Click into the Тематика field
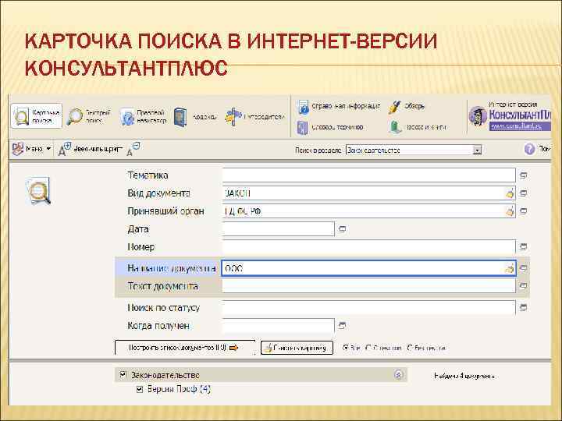The image size is (562, 421). click(x=368, y=175)
